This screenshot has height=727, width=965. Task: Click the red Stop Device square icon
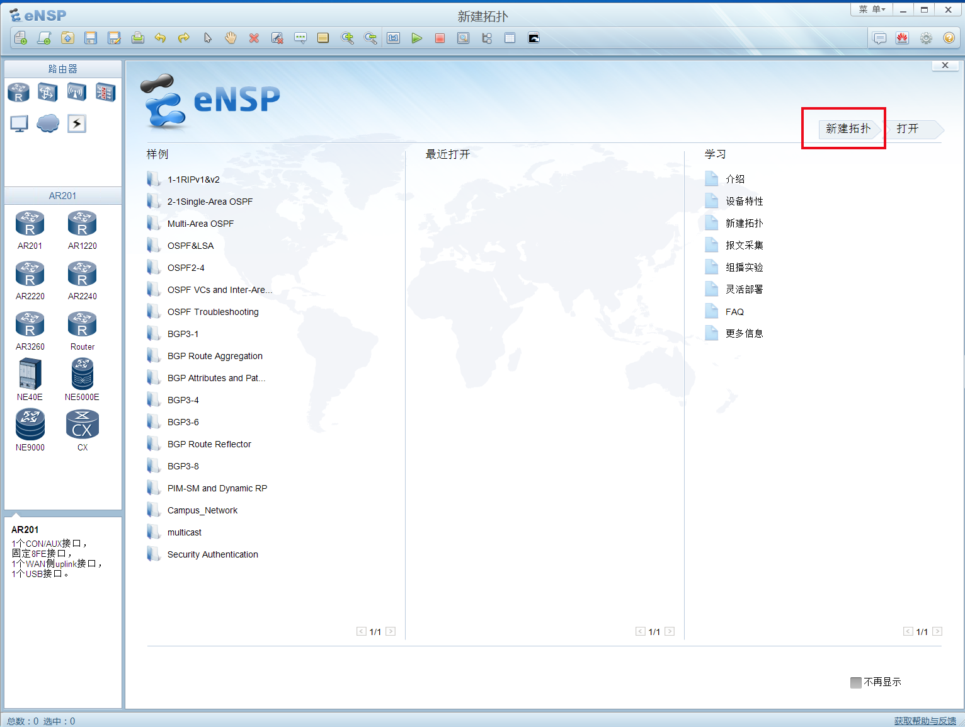point(440,38)
